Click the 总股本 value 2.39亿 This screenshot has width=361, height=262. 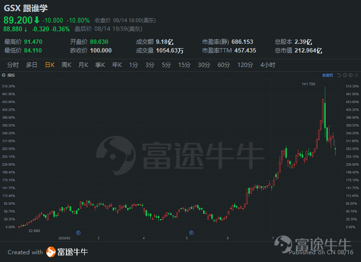(x=303, y=42)
